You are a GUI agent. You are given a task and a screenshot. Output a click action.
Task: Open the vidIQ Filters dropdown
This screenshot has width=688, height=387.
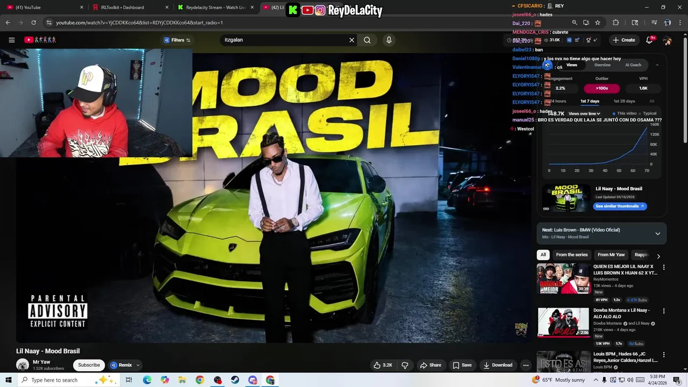[177, 40]
